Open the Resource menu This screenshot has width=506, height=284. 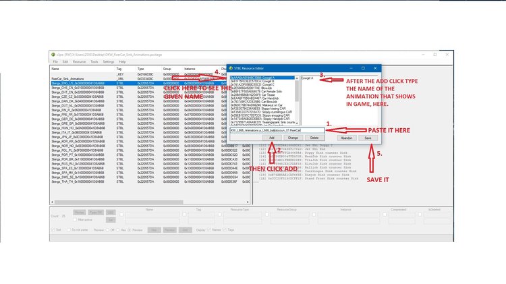point(79,61)
